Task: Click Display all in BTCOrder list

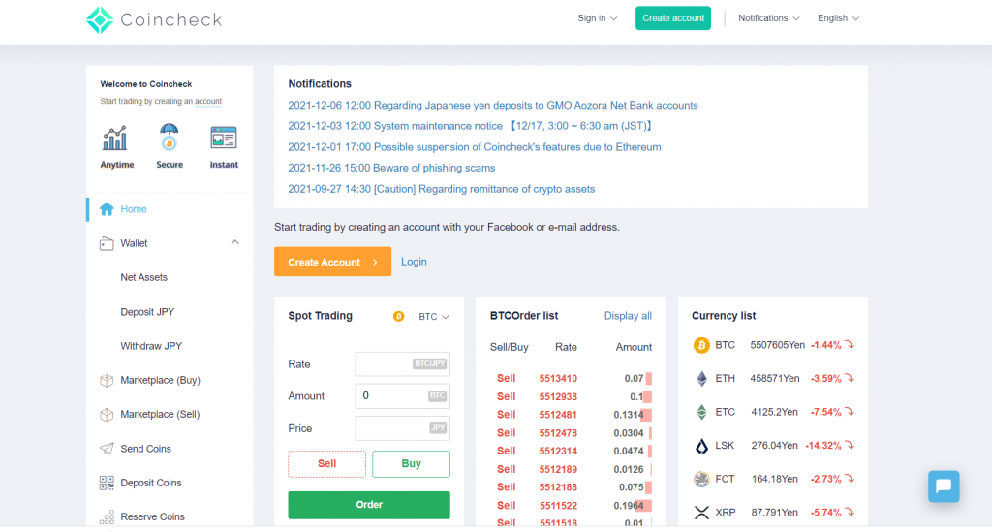Action: coord(628,316)
